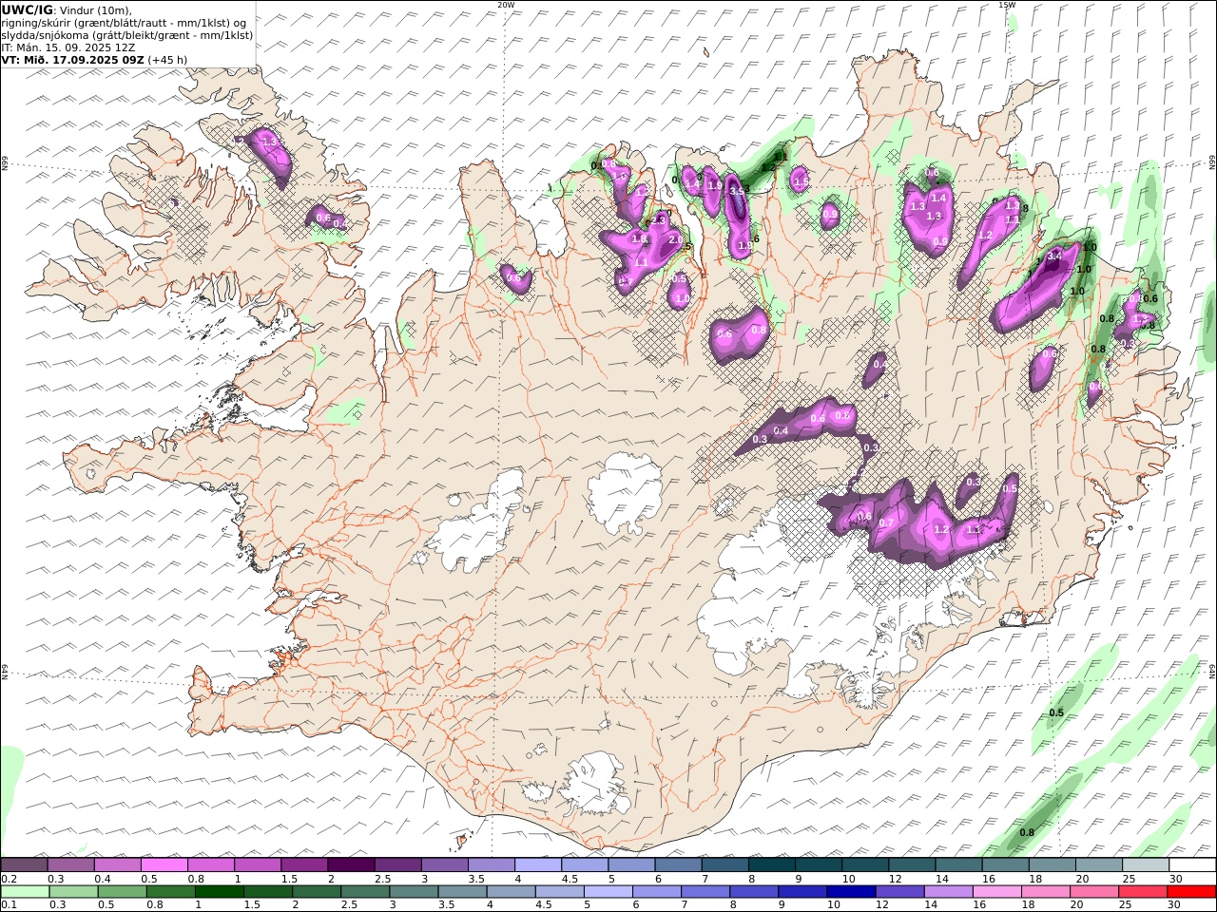The height and width of the screenshot is (912, 1217).
Task: Click the 15W longitude label
Action: [1007, 5]
